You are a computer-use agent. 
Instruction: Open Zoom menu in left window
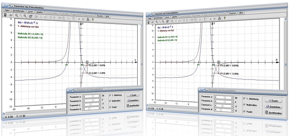[x=31, y=12]
